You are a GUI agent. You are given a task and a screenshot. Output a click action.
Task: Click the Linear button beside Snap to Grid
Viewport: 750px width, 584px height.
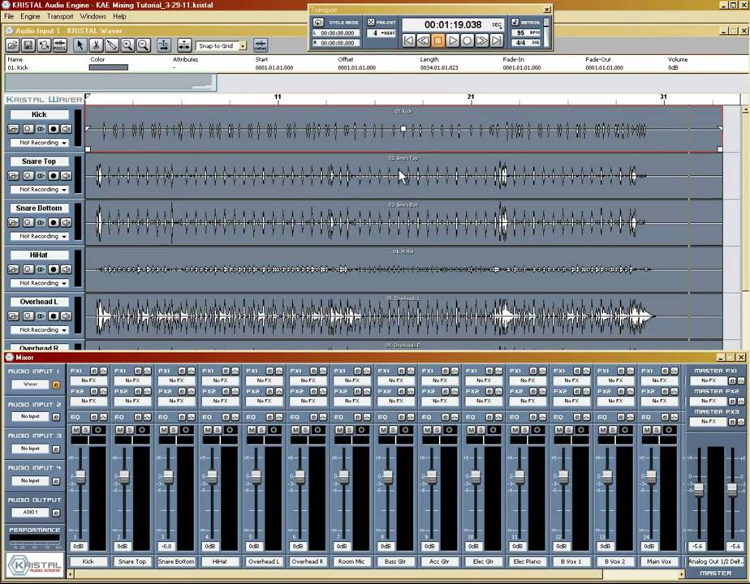261,46
